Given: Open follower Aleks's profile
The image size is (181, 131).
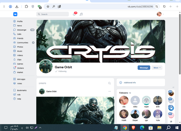Looking at the screenshot, I should coord(135,102).
